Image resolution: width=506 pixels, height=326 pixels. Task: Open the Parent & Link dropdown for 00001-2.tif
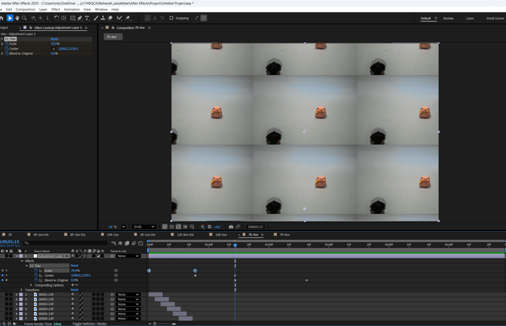click(x=128, y=294)
